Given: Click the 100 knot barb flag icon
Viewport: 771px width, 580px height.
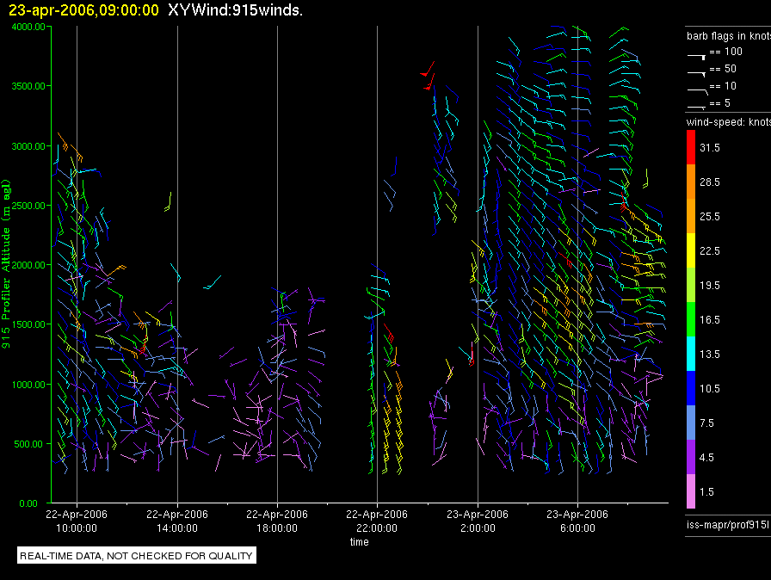Looking at the screenshot, I should pyautogui.click(x=696, y=53).
